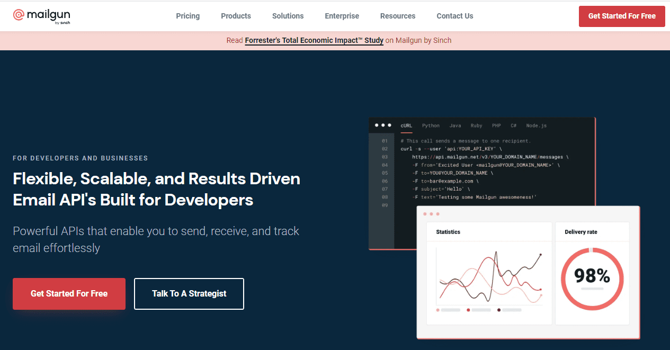
Task: Select the Ruby code tab
Action: (x=476, y=125)
